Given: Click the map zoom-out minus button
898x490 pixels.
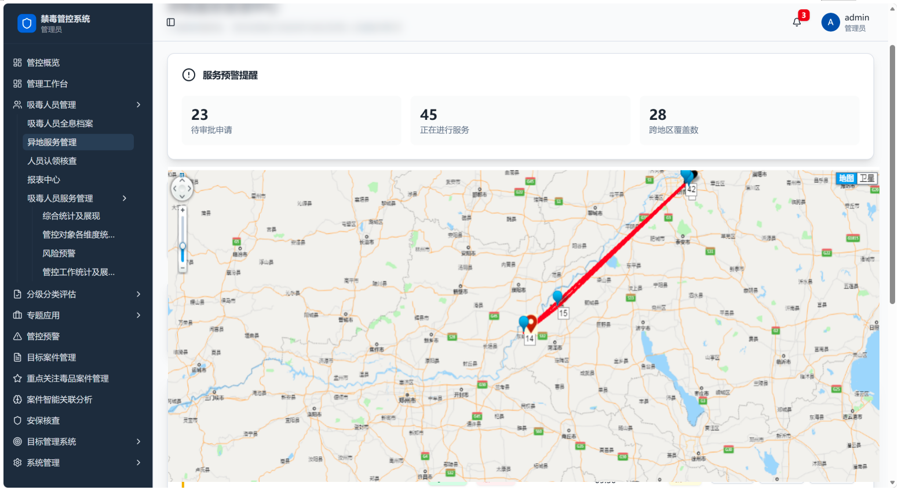Looking at the screenshot, I should pos(182,268).
